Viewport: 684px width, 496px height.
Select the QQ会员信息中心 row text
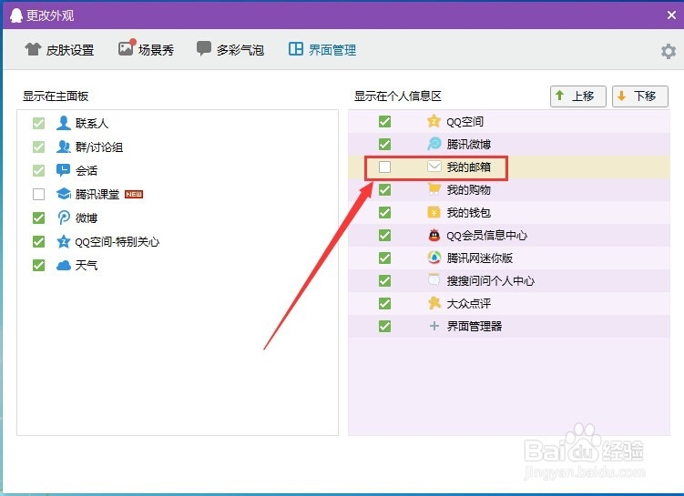coord(486,236)
